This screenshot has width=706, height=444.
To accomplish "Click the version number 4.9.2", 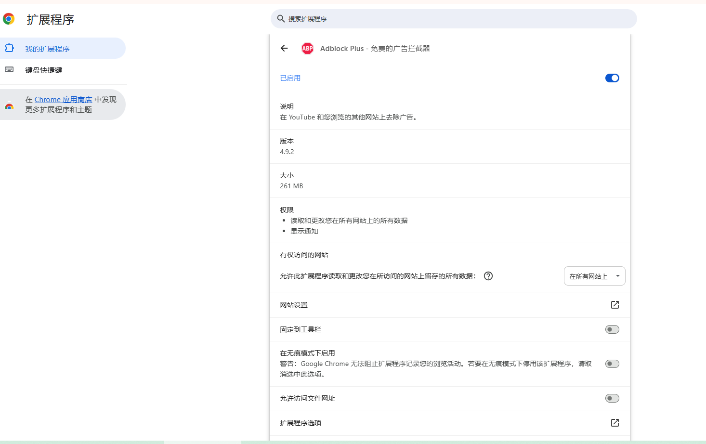I will (287, 152).
